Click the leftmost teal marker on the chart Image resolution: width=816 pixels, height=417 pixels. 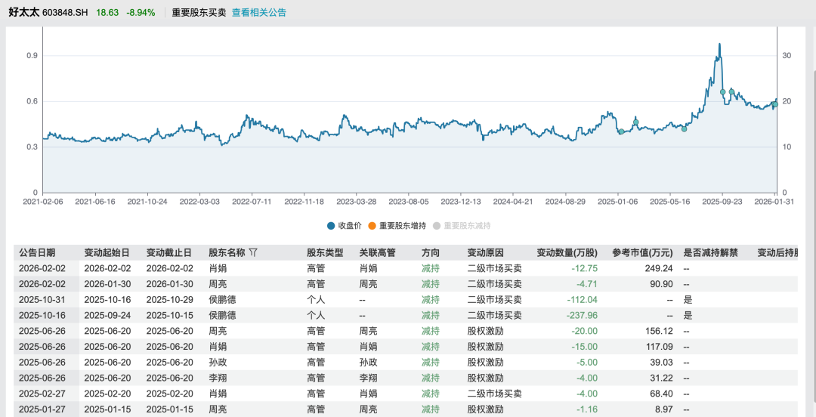coord(621,131)
